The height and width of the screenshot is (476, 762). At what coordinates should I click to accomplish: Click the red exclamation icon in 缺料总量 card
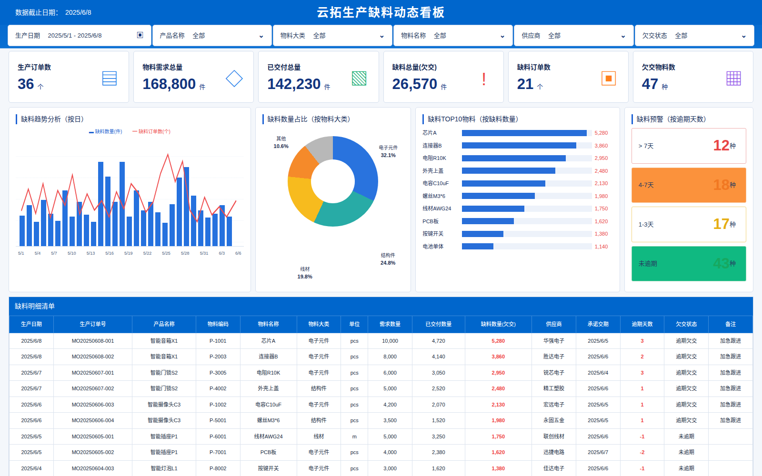[484, 79]
